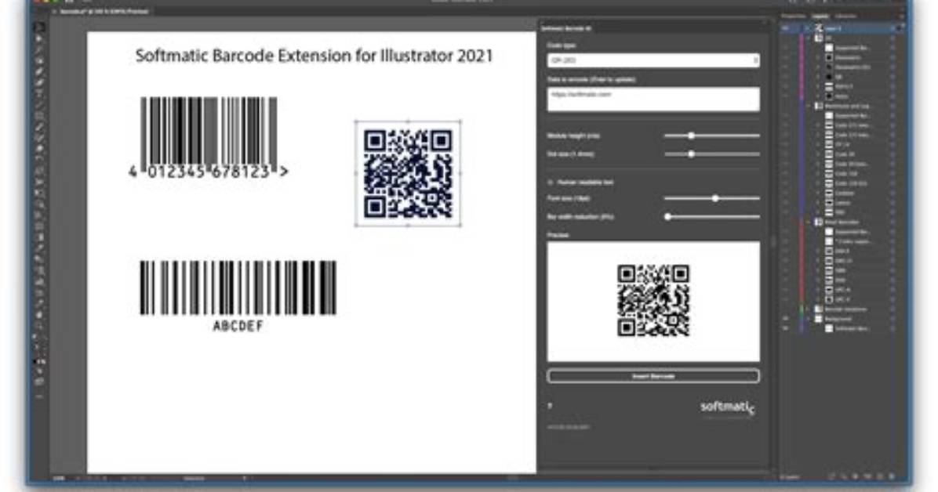Collapse the Retail Barcodes group triangle

click(808, 222)
